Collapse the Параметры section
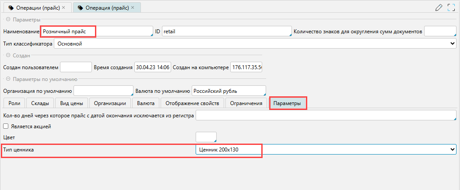Image resolution: width=460 pixels, height=190 pixels. (8, 20)
